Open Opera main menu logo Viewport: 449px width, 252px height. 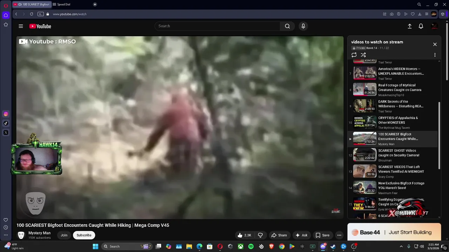pyautogui.click(x=6, y=6)
